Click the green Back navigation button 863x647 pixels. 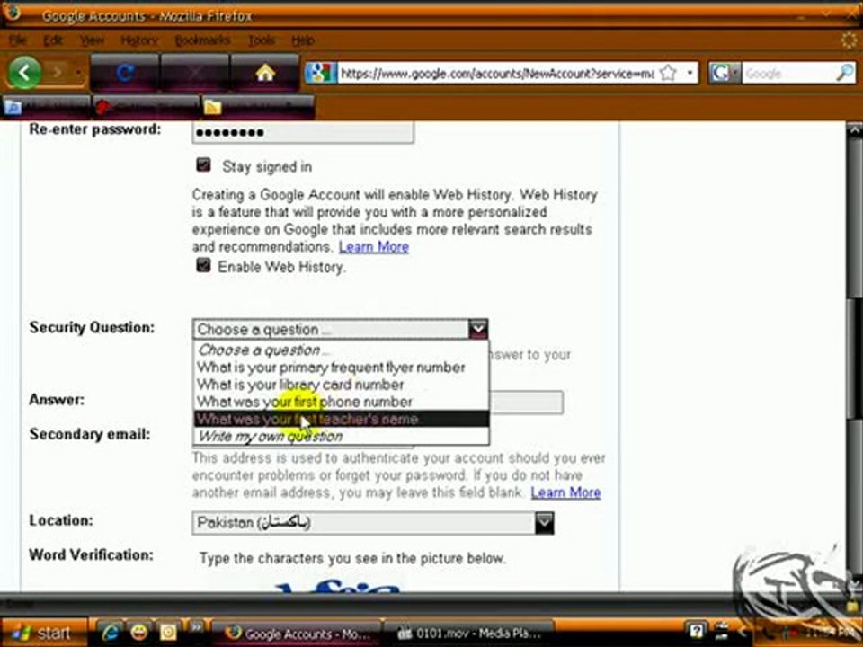click(24, 72)
